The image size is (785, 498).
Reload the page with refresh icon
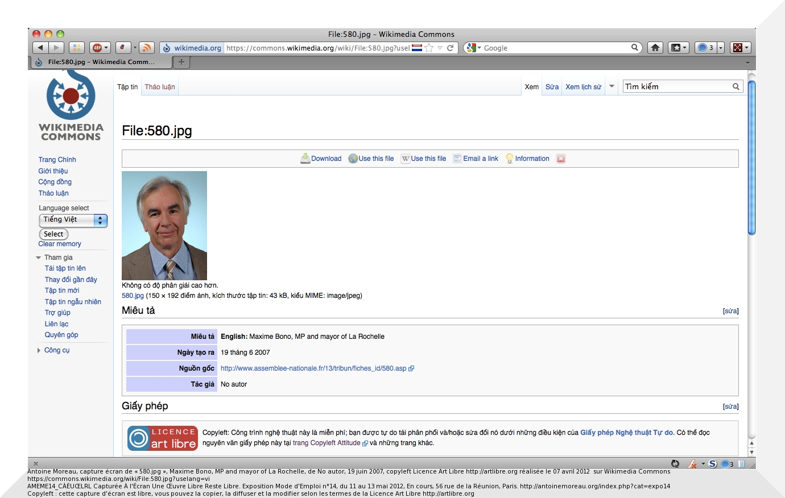[451, 48]
